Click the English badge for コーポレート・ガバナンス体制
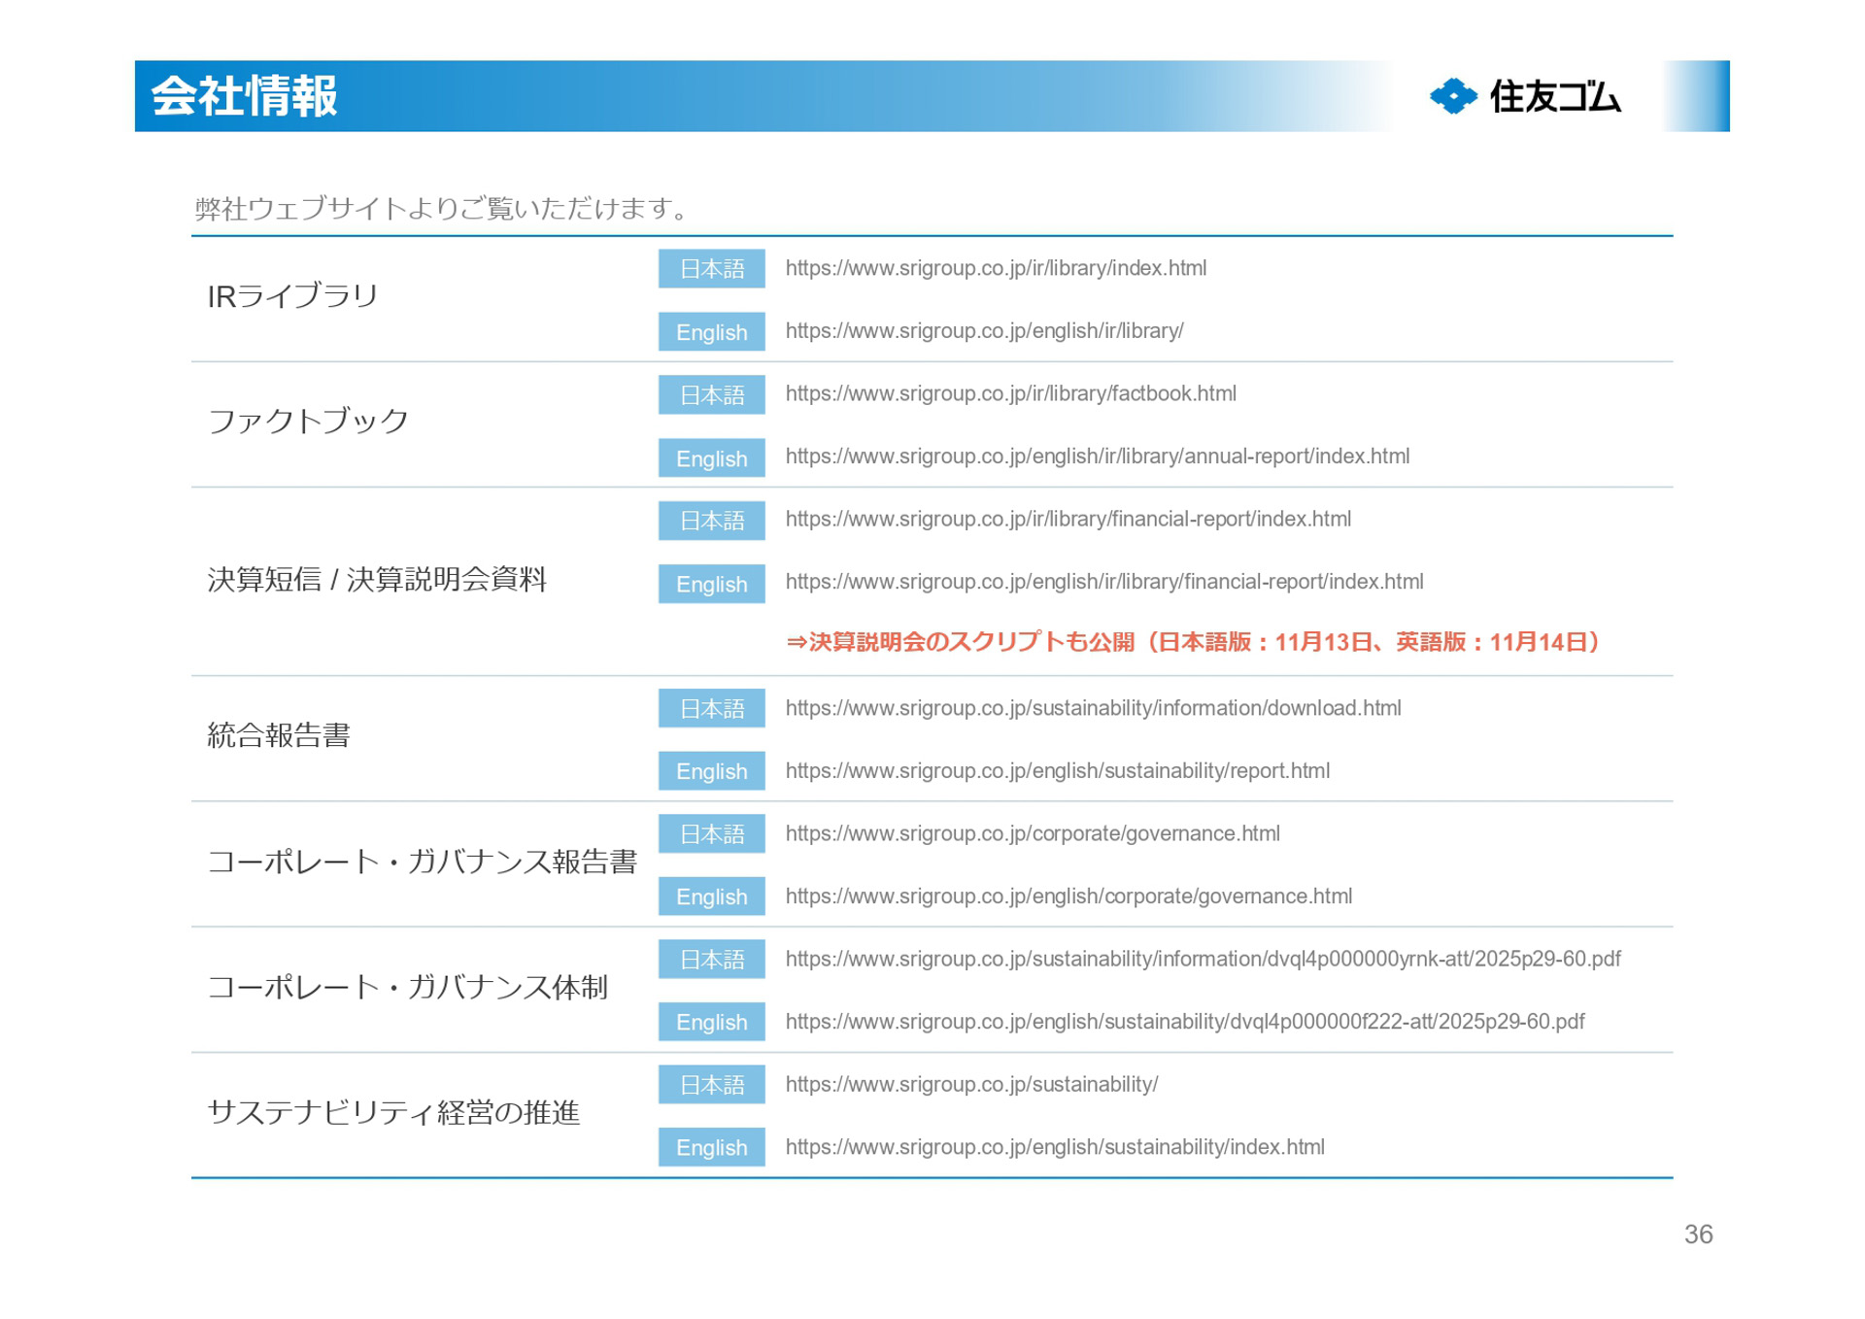The image size is (1865, 1319). 711,1022
